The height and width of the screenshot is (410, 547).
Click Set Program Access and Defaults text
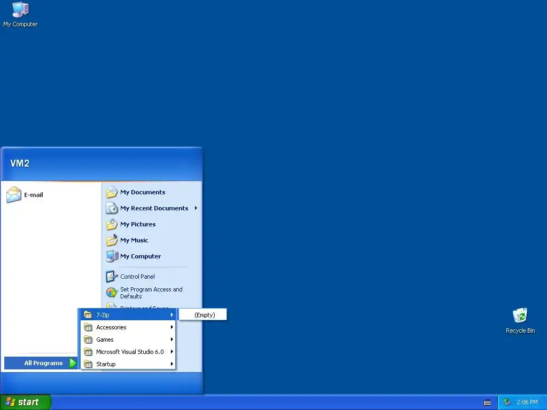pos(151,293)
